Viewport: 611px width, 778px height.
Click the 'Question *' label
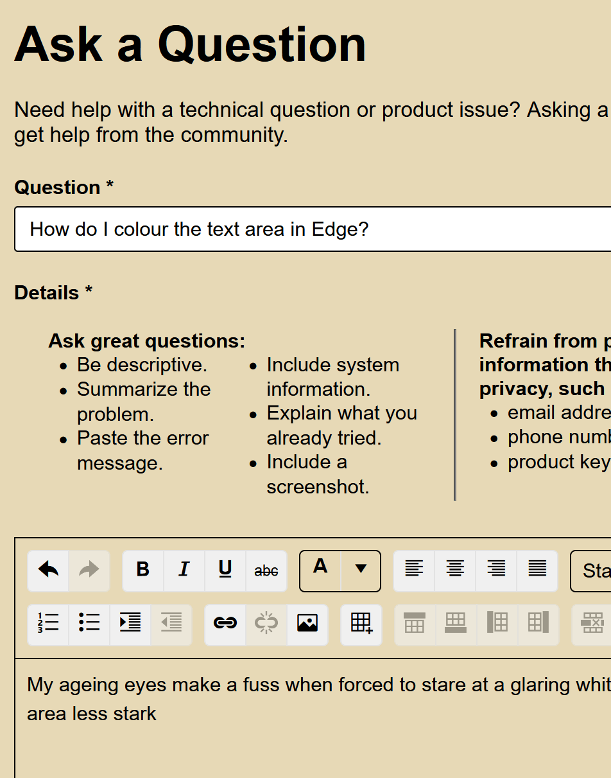(64, 188)
